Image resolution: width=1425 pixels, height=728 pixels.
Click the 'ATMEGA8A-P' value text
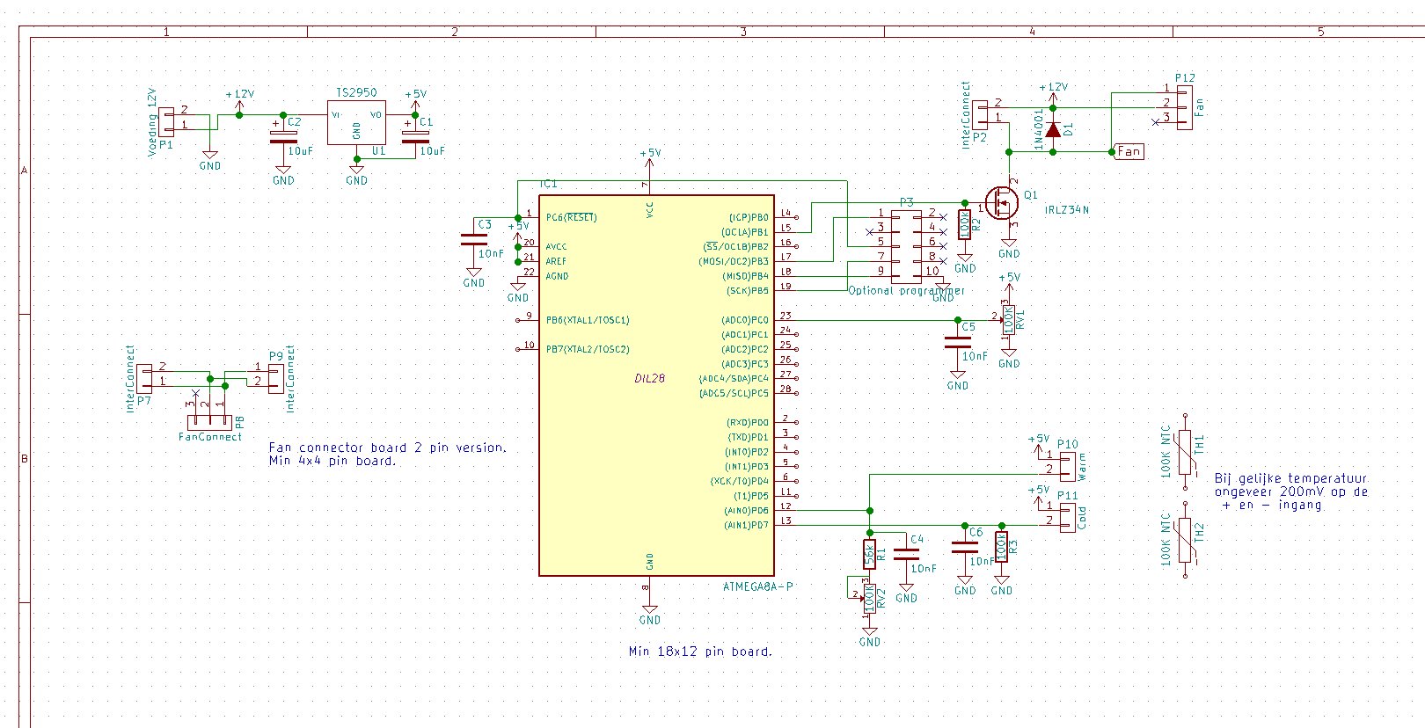[758, 586]
